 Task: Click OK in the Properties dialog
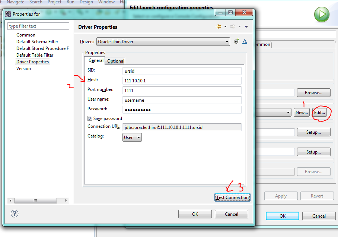pos(195,214)
